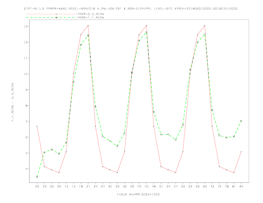Click the forecast-hour tick label 81
The height and width of the screenshot is (203, 263).
pos(234,186)
